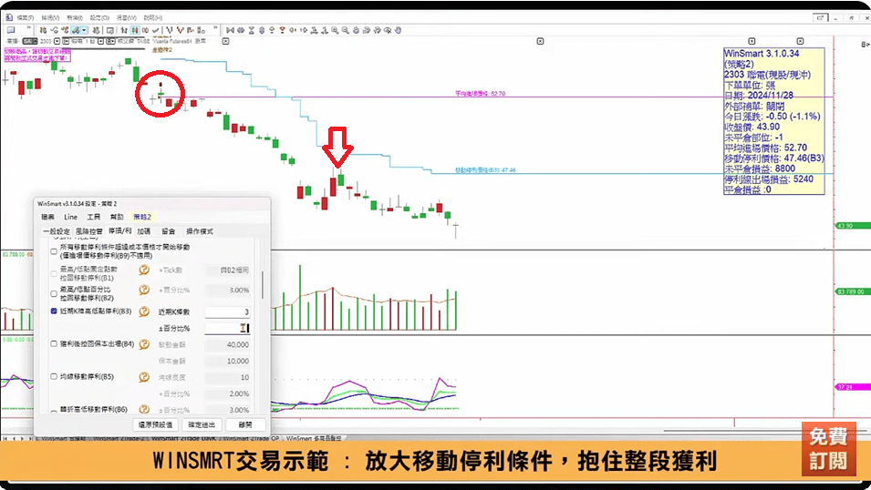871x490 pixels.
Task: Click the 確定送出 button
Action: (201, 424)
